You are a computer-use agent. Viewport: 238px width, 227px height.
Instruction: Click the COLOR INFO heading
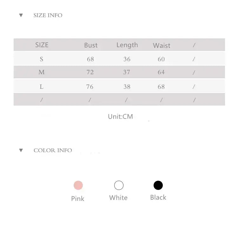click(x=53, y=150)
